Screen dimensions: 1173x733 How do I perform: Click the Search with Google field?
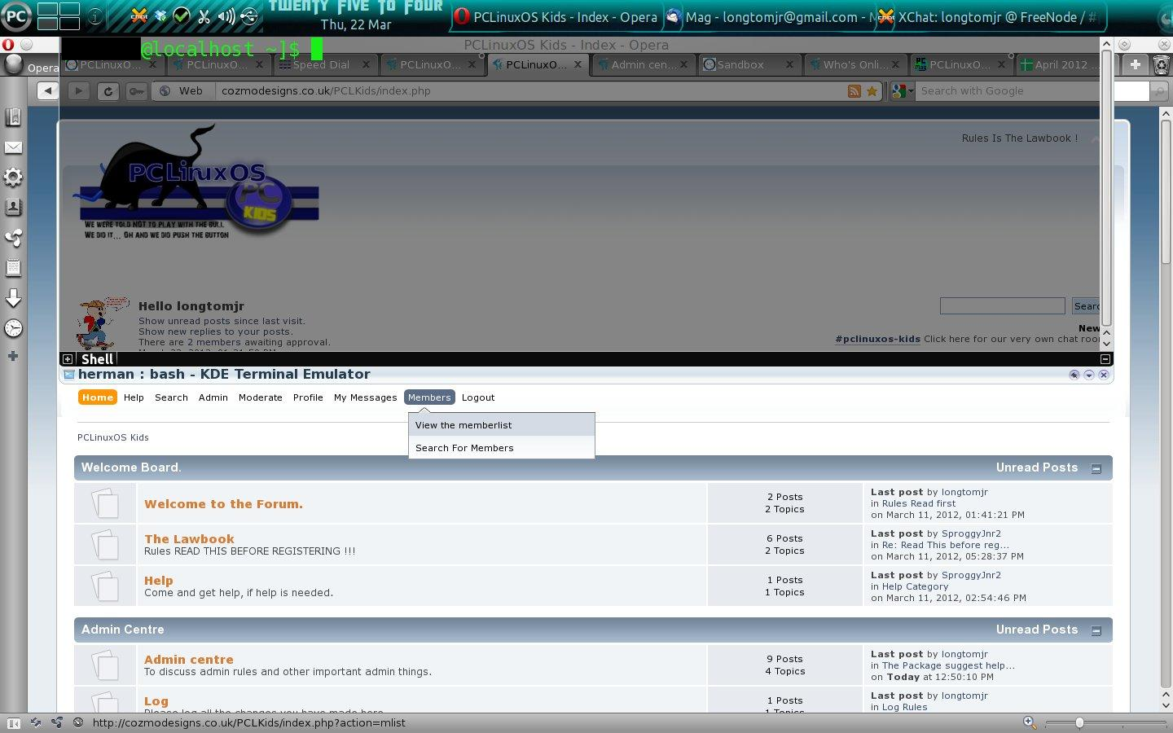[1008, 91]
